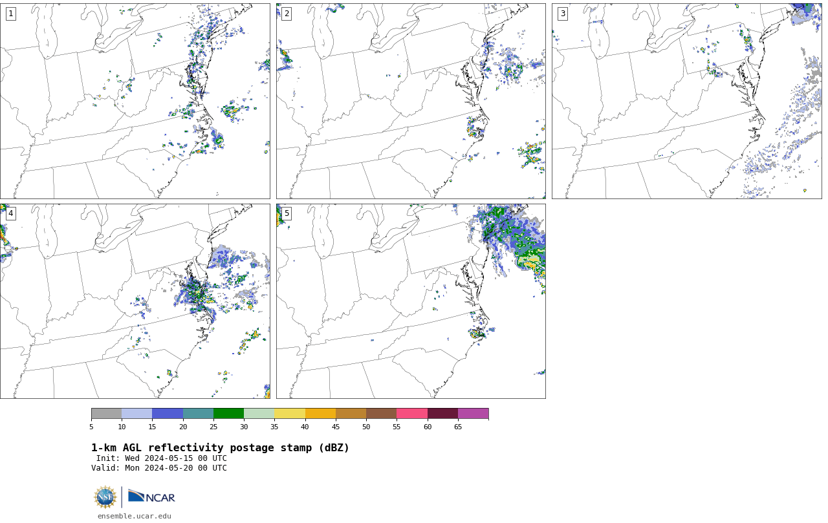Image resolution: width=828 pixels, height=523 pixels.
Task: Click the NSF logo
Action: (x=105, y=497)
